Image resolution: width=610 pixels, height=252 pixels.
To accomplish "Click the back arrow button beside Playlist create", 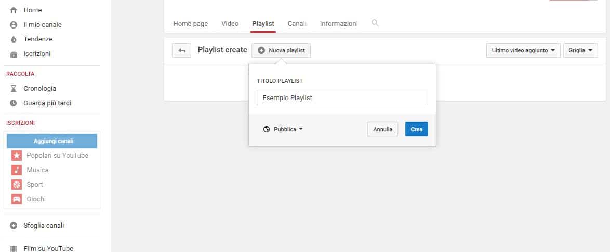I will [x=182, y=50].
